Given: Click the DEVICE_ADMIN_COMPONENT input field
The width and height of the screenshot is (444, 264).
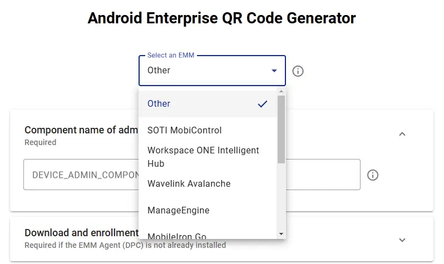Looking at the screenshot, I should pos(192,175).
